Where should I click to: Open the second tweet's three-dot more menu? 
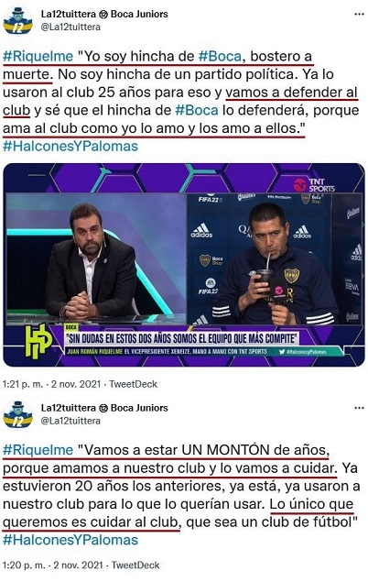point(359,408)
